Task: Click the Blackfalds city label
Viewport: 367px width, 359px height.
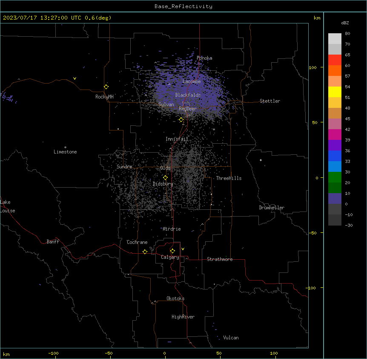Action: [188, 95]
